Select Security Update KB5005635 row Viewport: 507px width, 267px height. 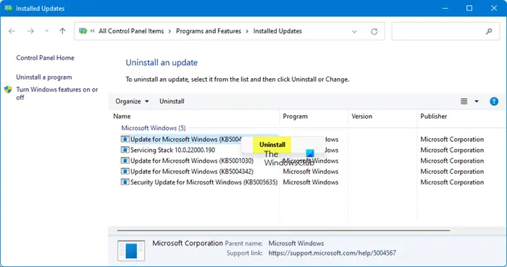tap(204, 182)
